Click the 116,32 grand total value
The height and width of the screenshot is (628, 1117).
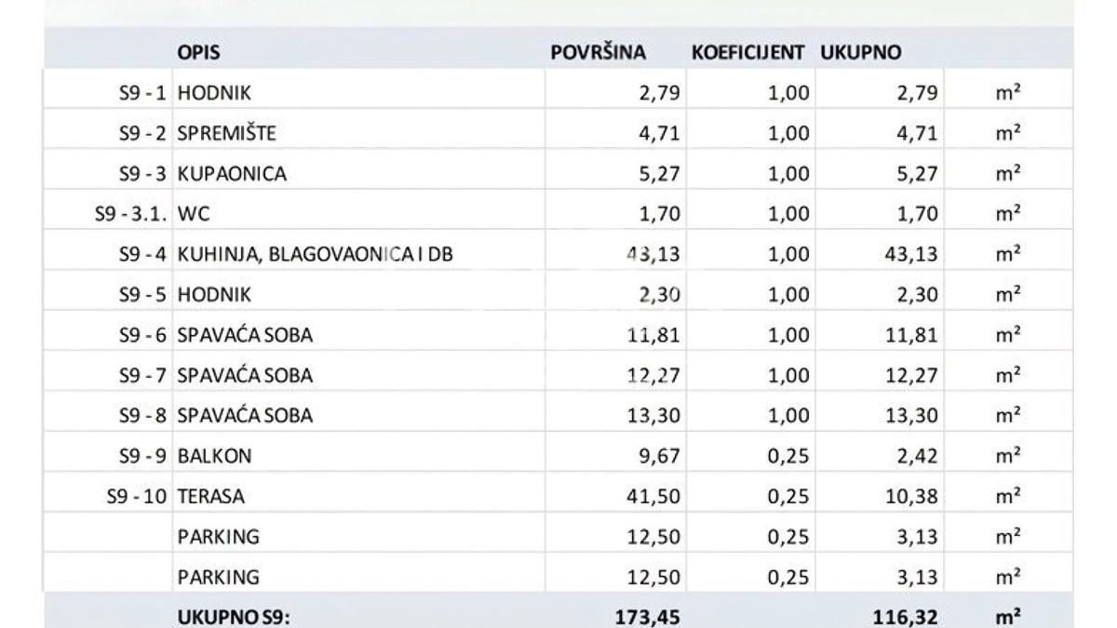tap(905, 615)
